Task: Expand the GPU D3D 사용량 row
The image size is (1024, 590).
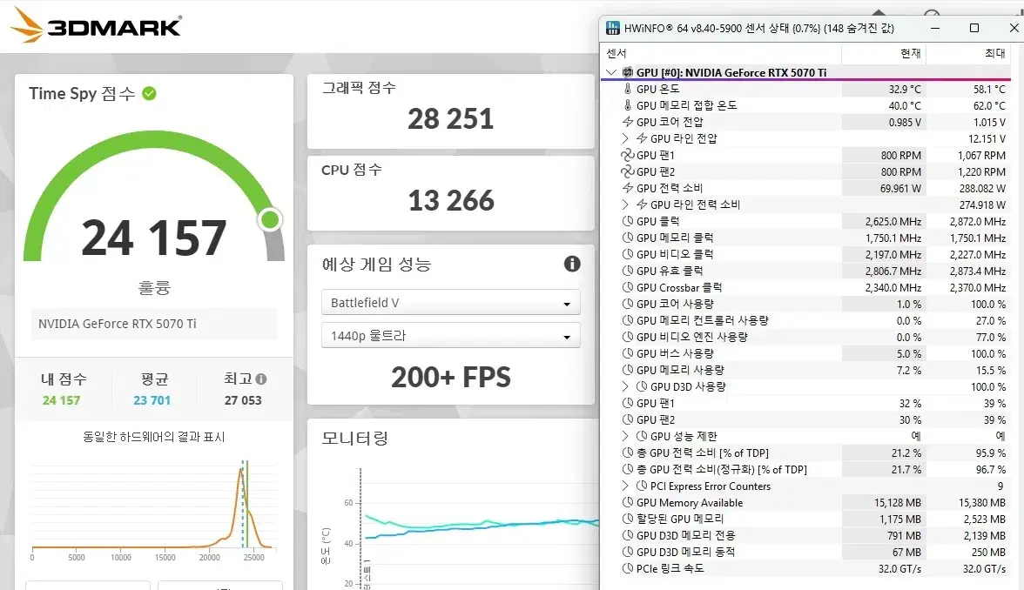Action: pos(625,386)
